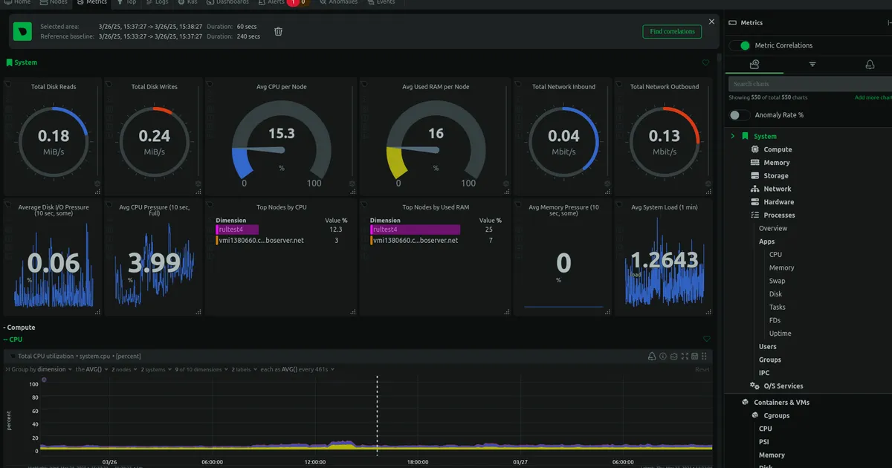Click the Find correlations button
The image size is (892, 468).
(x=672, y=31)
